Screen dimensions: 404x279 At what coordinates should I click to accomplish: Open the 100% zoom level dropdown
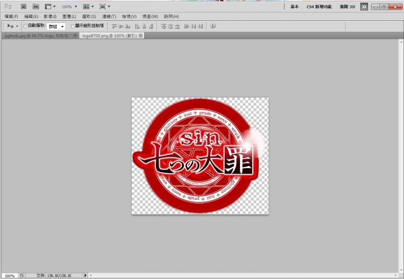pos(70,7)
